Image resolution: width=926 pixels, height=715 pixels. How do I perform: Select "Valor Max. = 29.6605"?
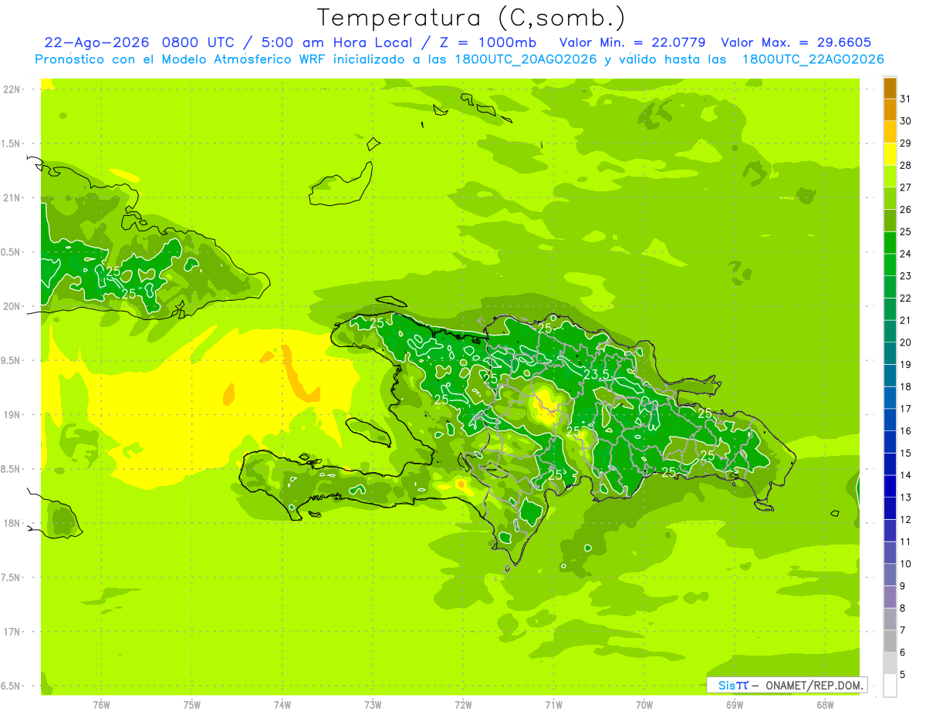point(796,42)
